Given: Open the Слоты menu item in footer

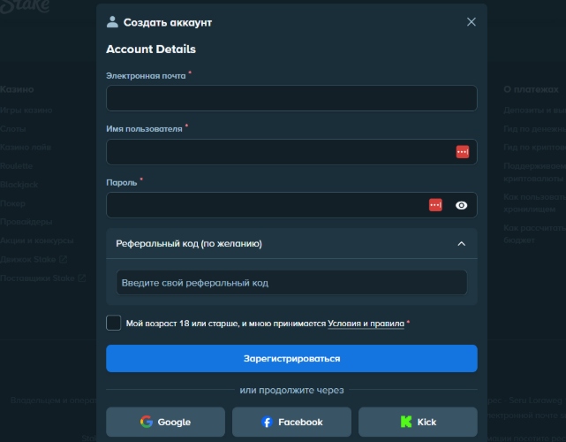Looking at the screenshot, I should (13, 129).
